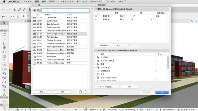The width and height of the screenshot is (198, 111).
Task: Click the fit in window icon in the status bar
Action: pos(30,109)
